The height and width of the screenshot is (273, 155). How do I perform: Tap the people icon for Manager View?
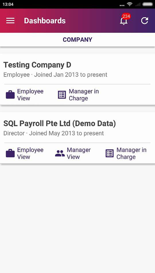(x=60, y=153)
